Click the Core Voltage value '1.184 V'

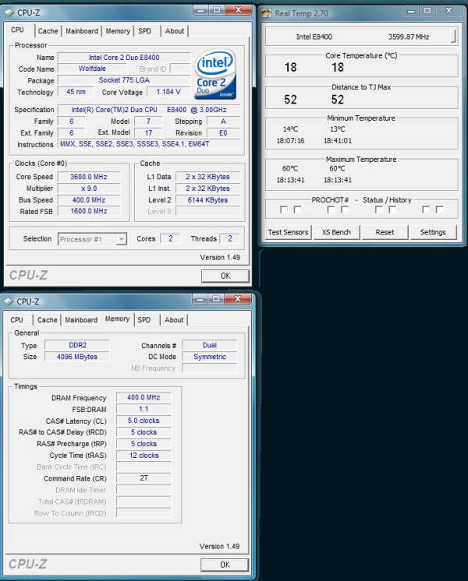click(x=168, y=92)
